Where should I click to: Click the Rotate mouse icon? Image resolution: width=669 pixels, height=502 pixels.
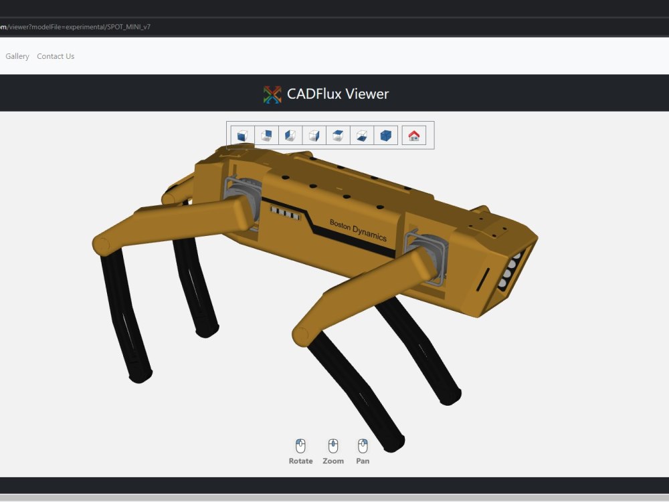coord(301,446)
